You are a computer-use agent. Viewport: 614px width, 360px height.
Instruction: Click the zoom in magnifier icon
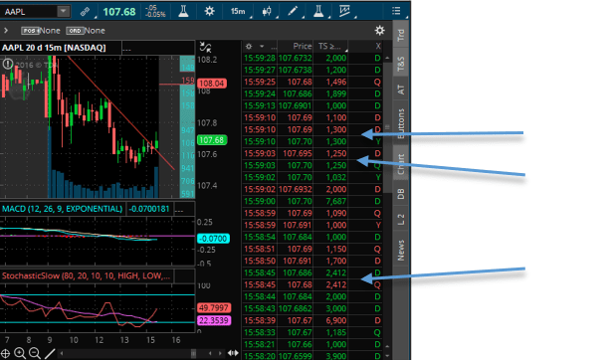[20, 354]
